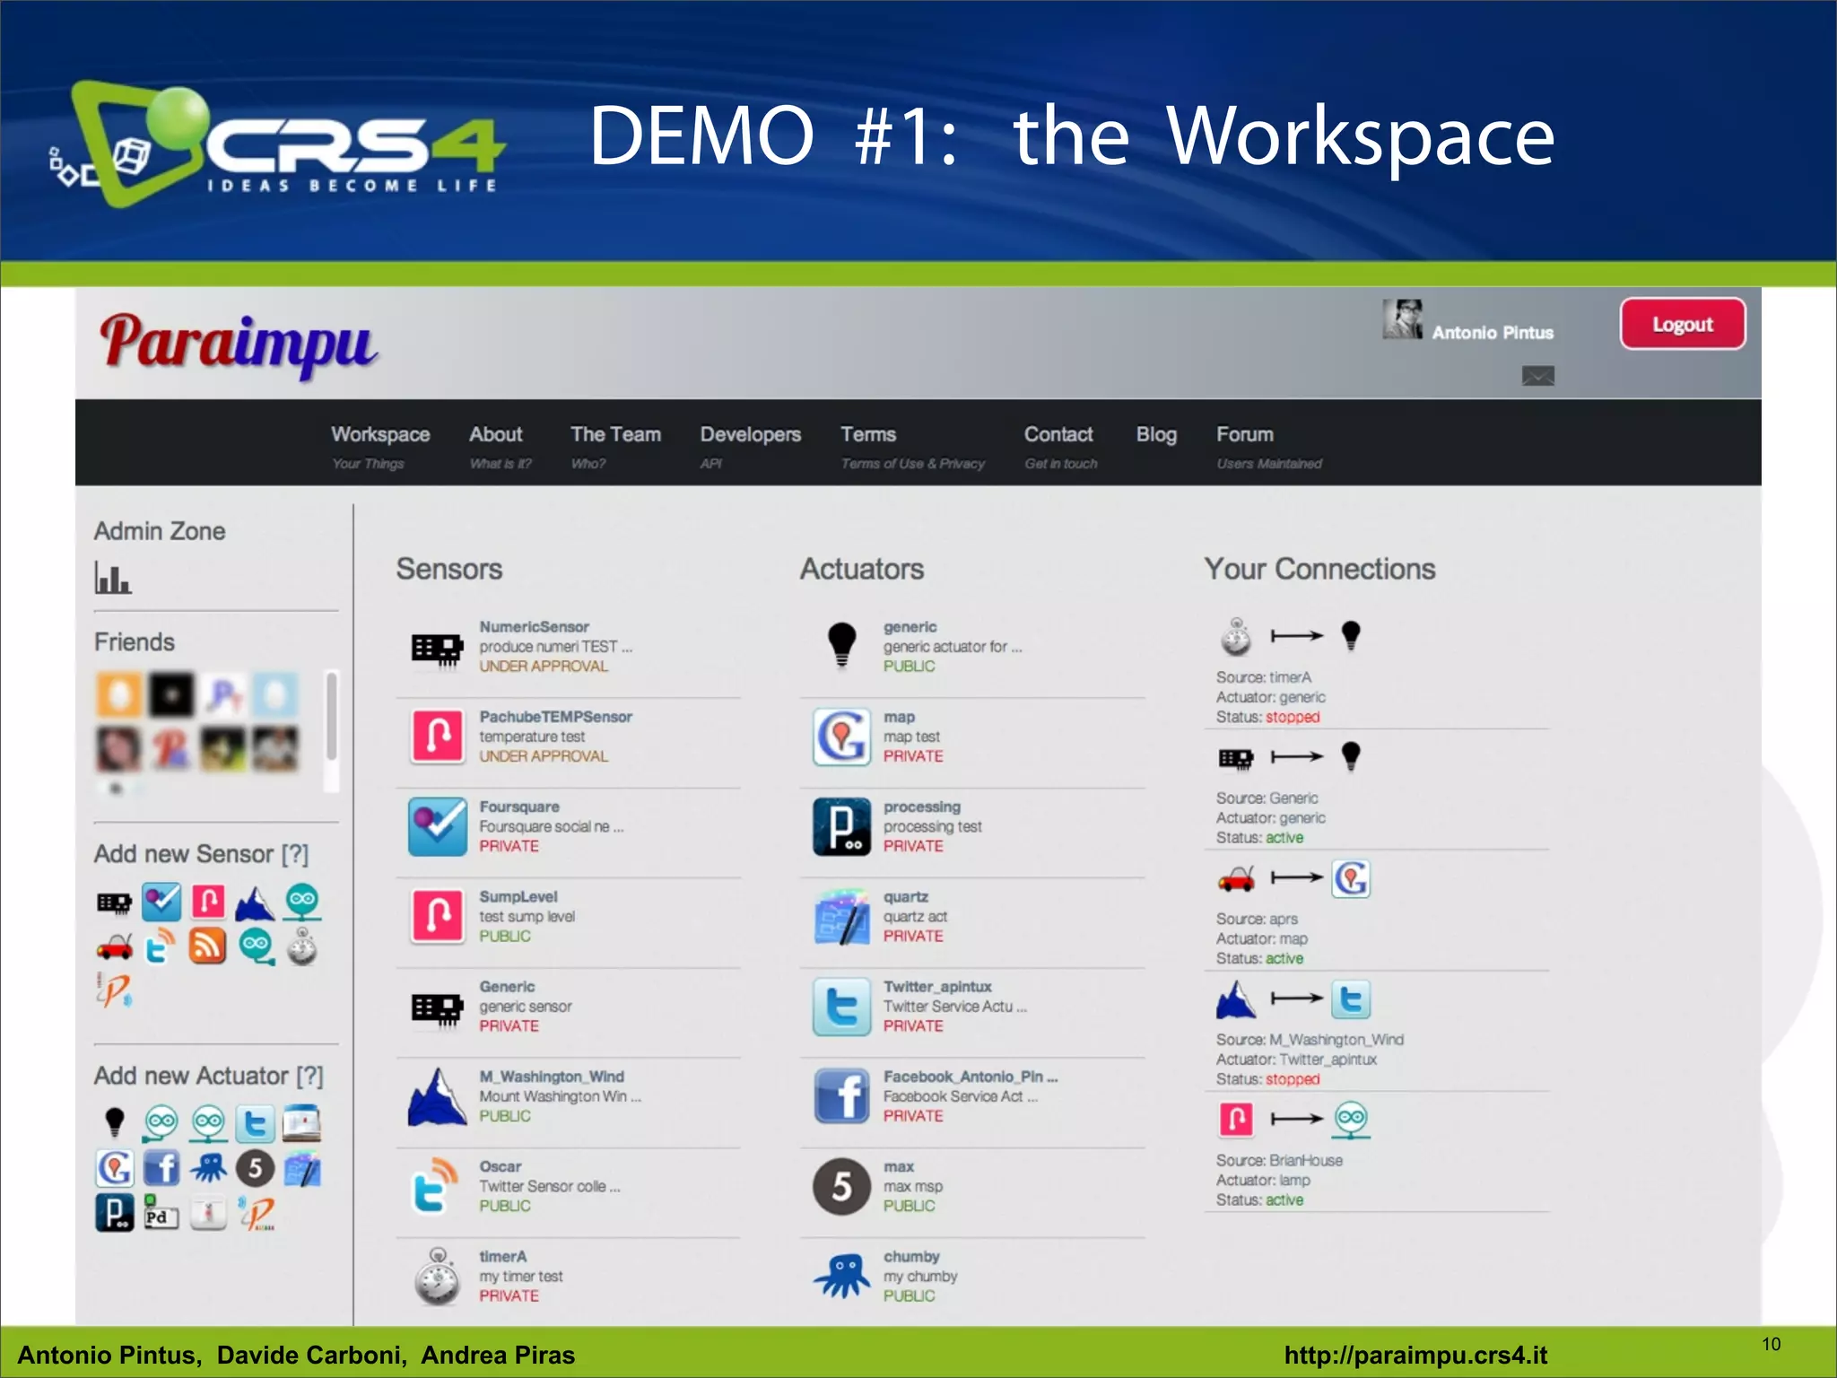
Task: Open The Team menu item
Action: (615, 446)
